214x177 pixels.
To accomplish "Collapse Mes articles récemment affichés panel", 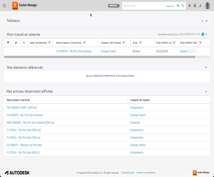I will 206,91.
